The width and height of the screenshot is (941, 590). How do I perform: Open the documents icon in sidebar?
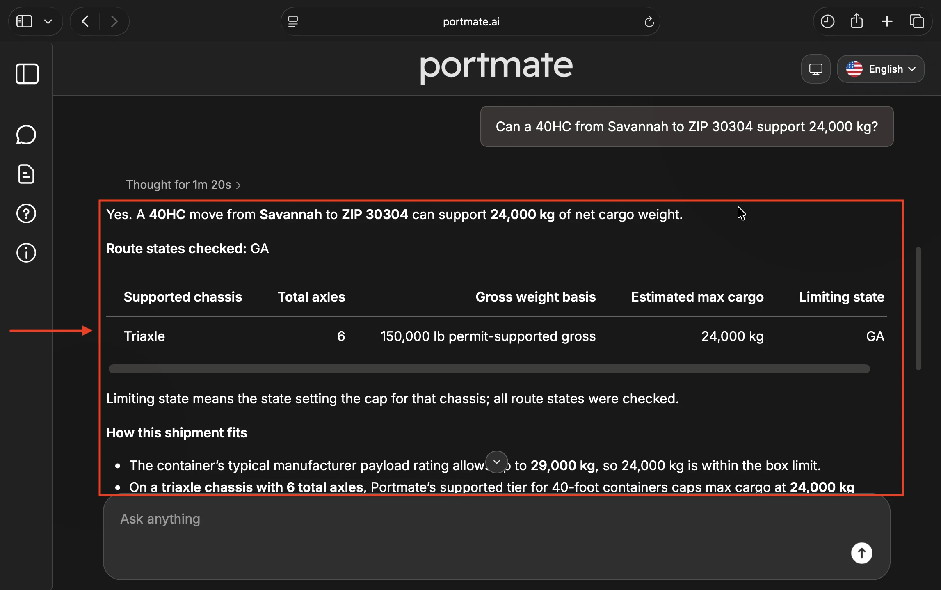pyautogui.click(x=26, y=174)
